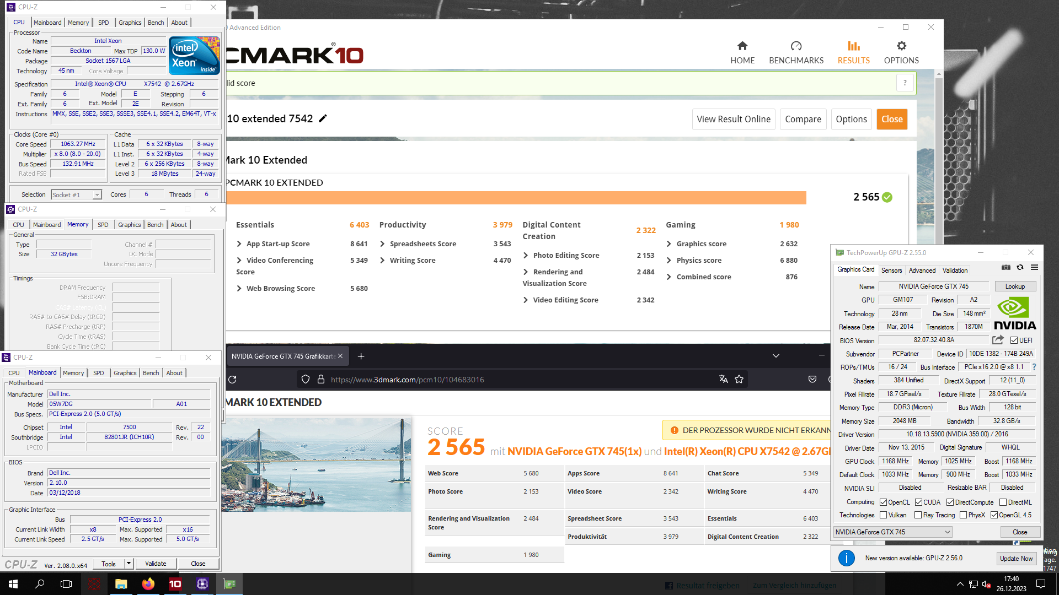Expand Spreadsheets Score
Viewport: 1059px width, 595px height.
pyautogui.click(x=382, y=244)
